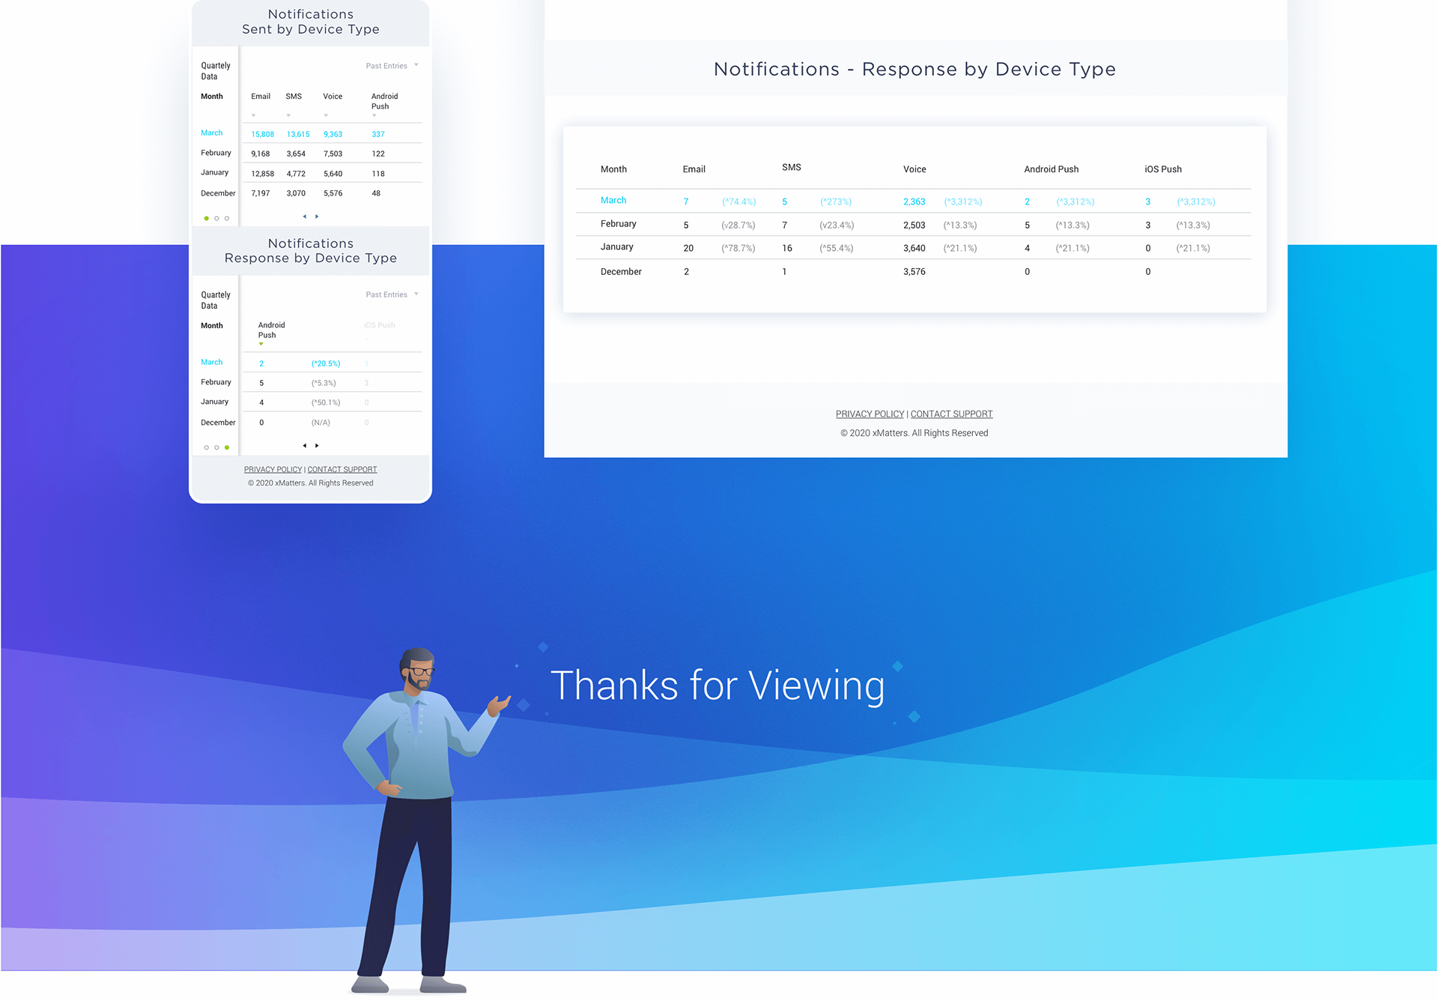Click Voice column header in desktop table
Image resolution: width=1438 pixels, height=1001 pixels.
coord(914,169)
